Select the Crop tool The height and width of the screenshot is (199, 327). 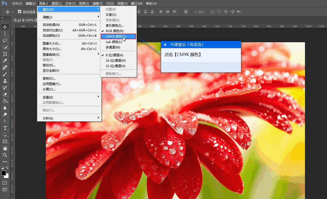[x=5, y=54]
